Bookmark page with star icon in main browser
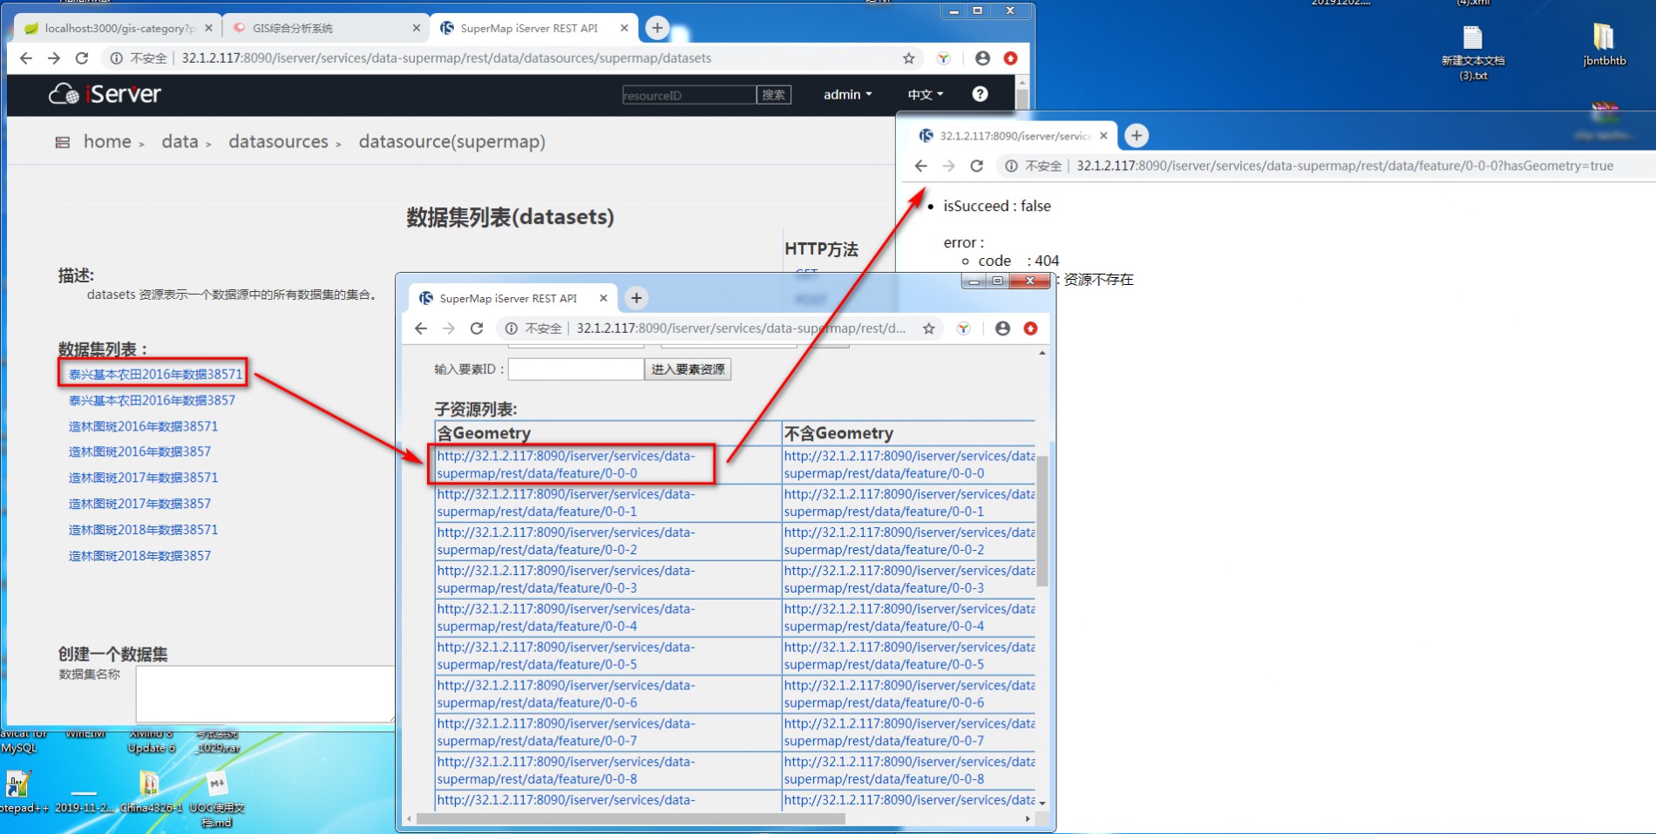This screenshot has height=834, width=1656. (x=908, y=58)
